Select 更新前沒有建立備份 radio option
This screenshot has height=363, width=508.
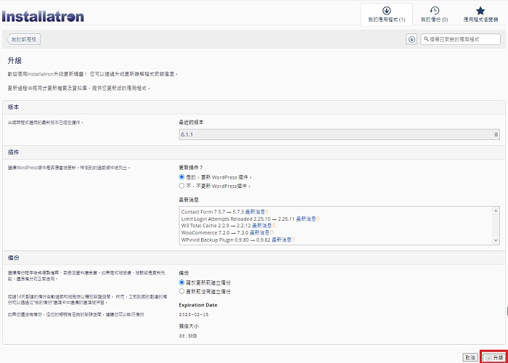point(181,291)
